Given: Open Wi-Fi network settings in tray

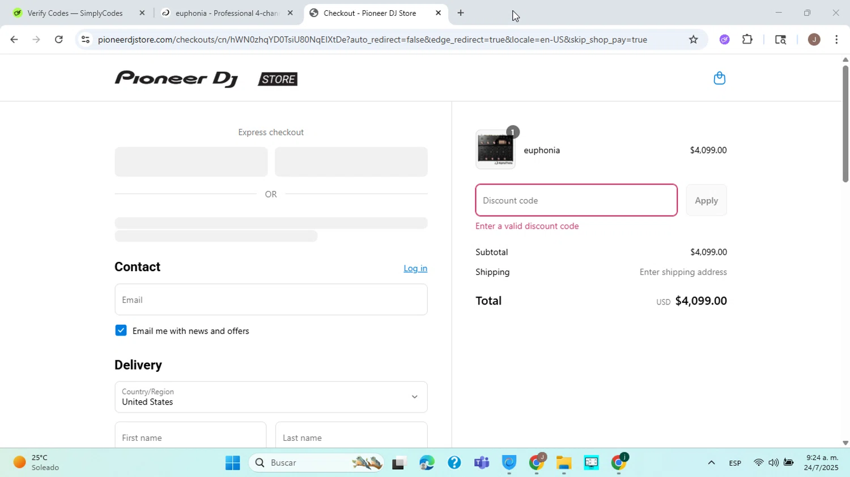Looking at the screenshot, I should point(758,463).
